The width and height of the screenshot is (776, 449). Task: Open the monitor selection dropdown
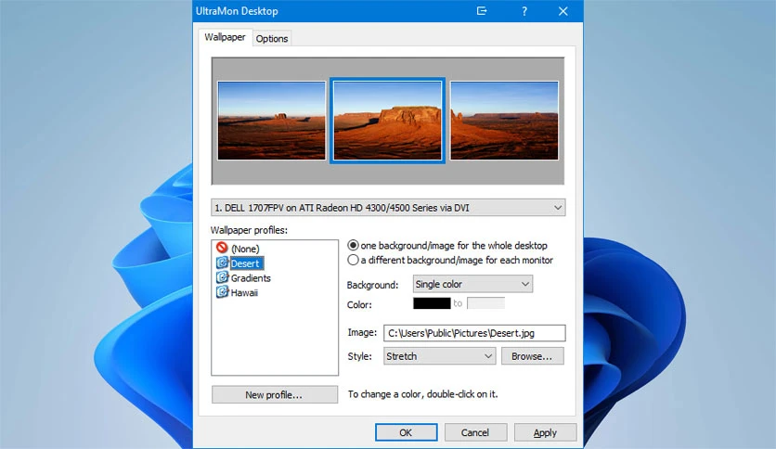pyautogui.click(x=388, y=208)
